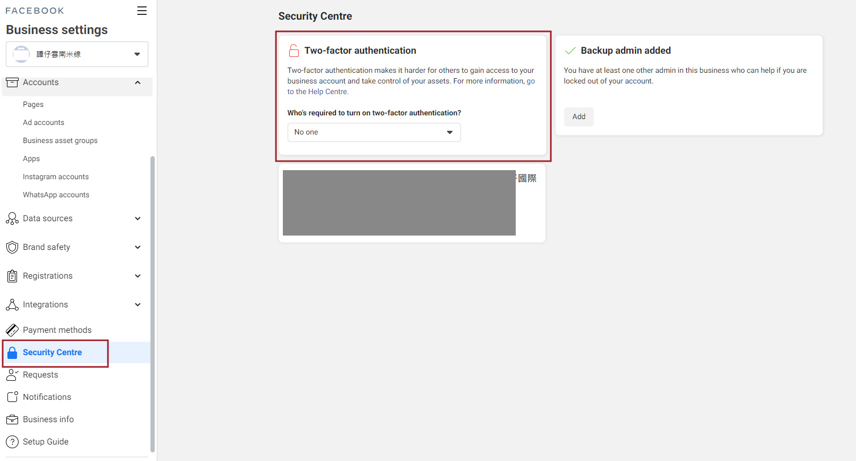Click the 'Backup admin added' heading
The width and height of the screenshot is (856, 461).
point(626,51)
